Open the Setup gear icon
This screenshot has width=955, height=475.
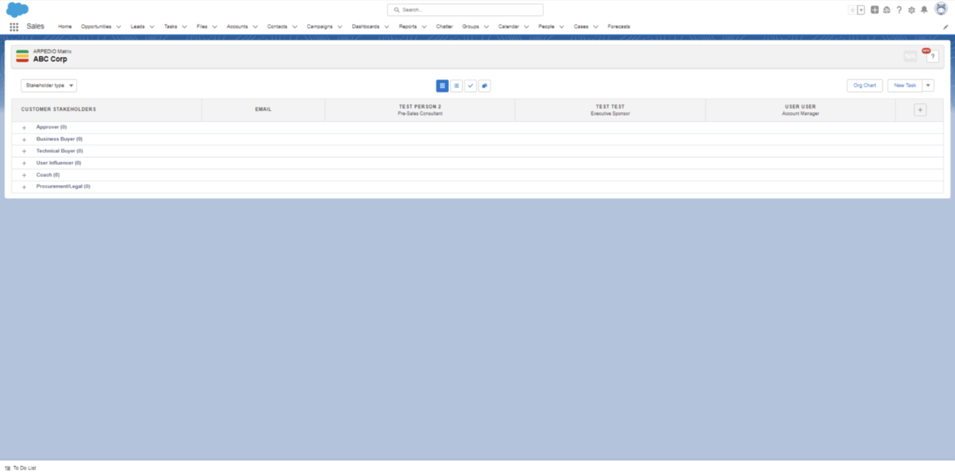point(911,10)
